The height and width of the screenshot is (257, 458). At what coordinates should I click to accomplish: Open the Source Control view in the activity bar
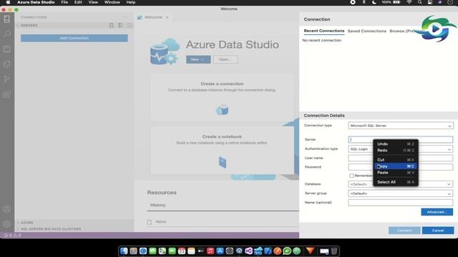point(6,79)
